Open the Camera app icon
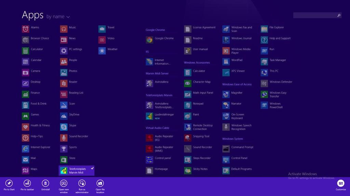 (x=25, y=72)
